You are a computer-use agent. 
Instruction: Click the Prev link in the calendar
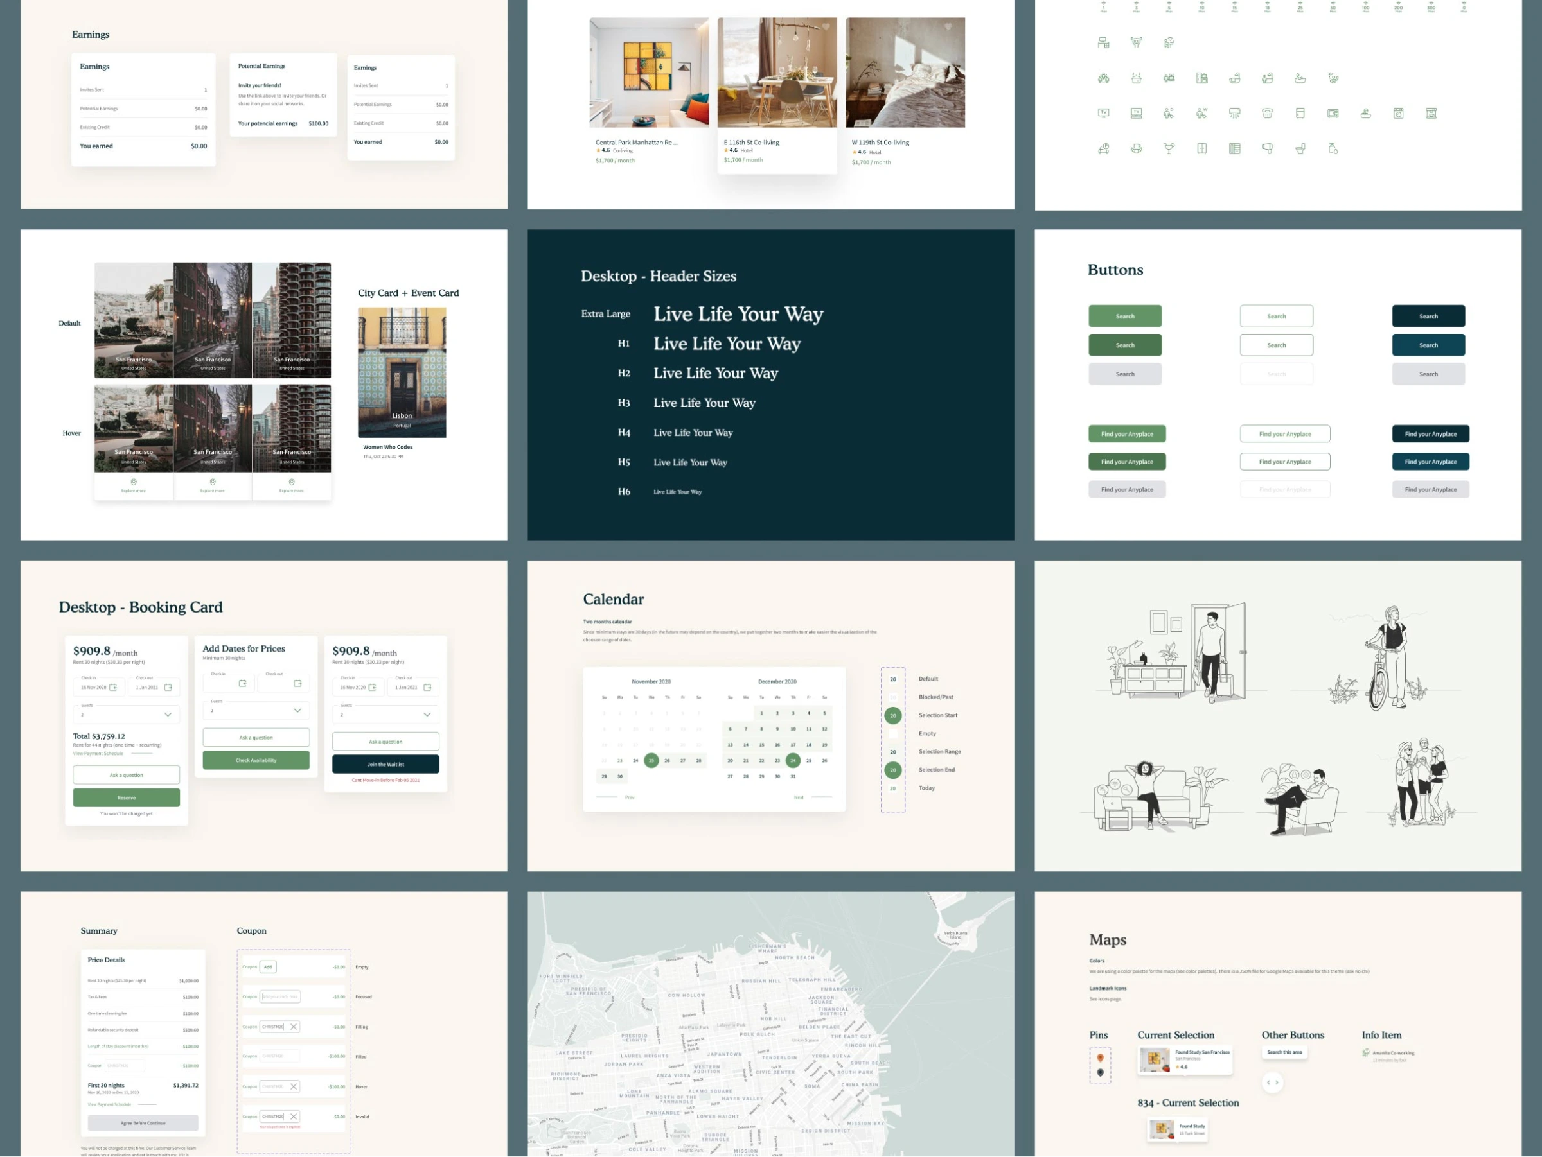[x=630, y=797]
